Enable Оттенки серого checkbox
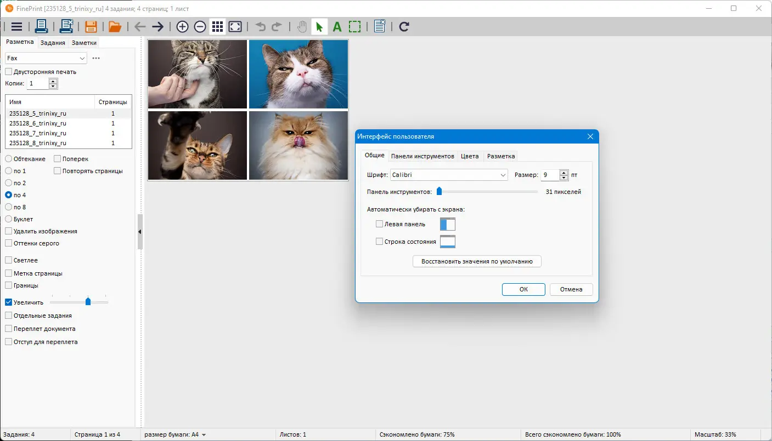 pyautogui.click(x=9, y=243)
